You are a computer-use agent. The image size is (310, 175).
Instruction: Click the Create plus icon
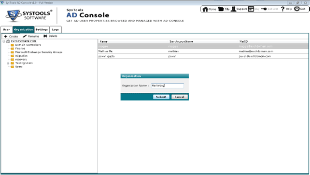point(5,37)
